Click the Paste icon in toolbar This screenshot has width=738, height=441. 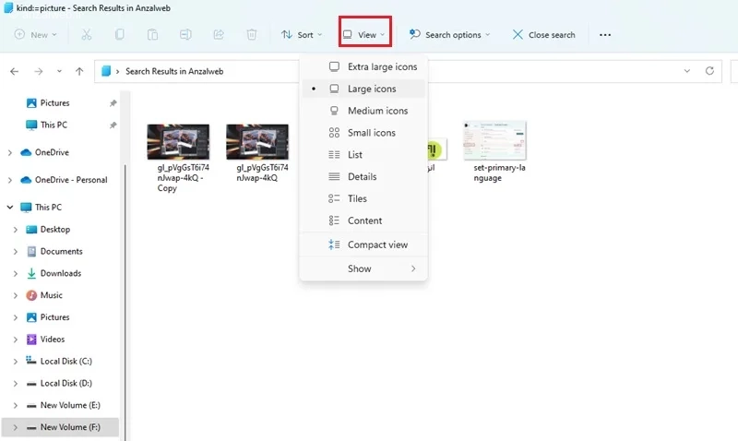point(152,34)
